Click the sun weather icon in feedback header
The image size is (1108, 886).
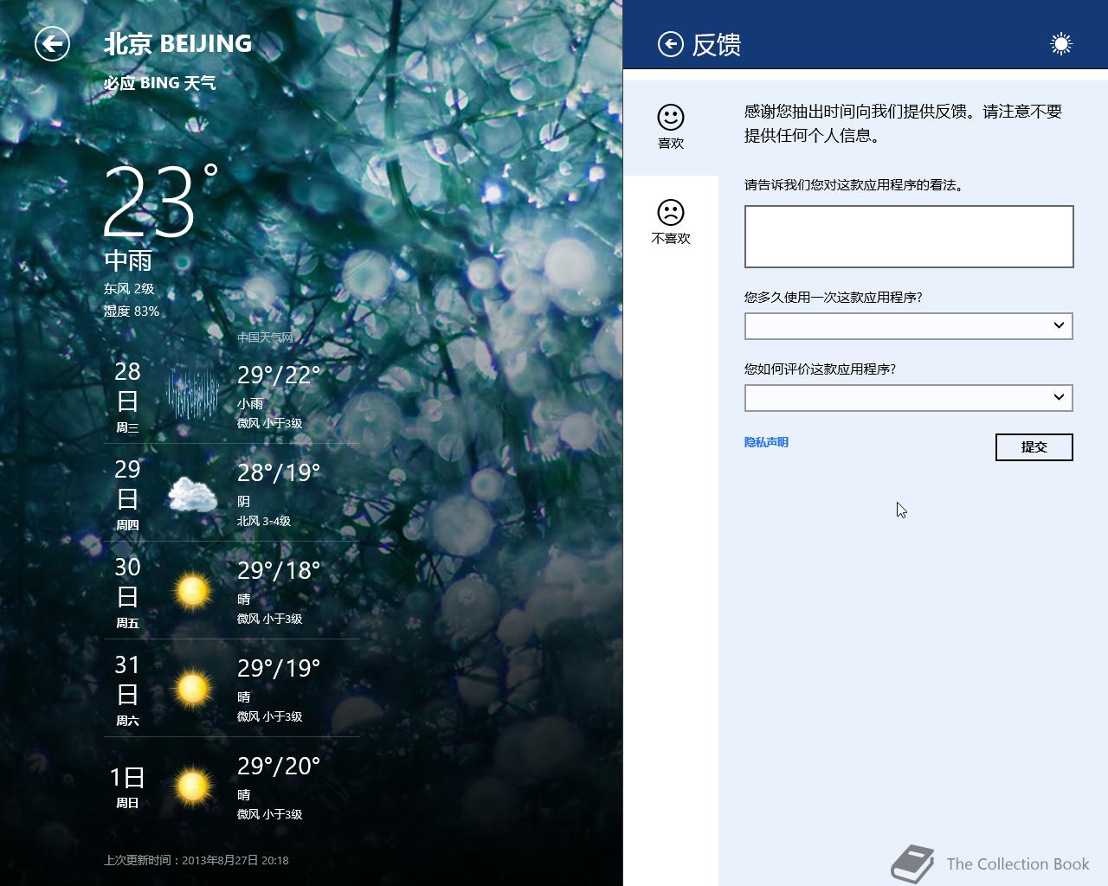(1061, 44)
